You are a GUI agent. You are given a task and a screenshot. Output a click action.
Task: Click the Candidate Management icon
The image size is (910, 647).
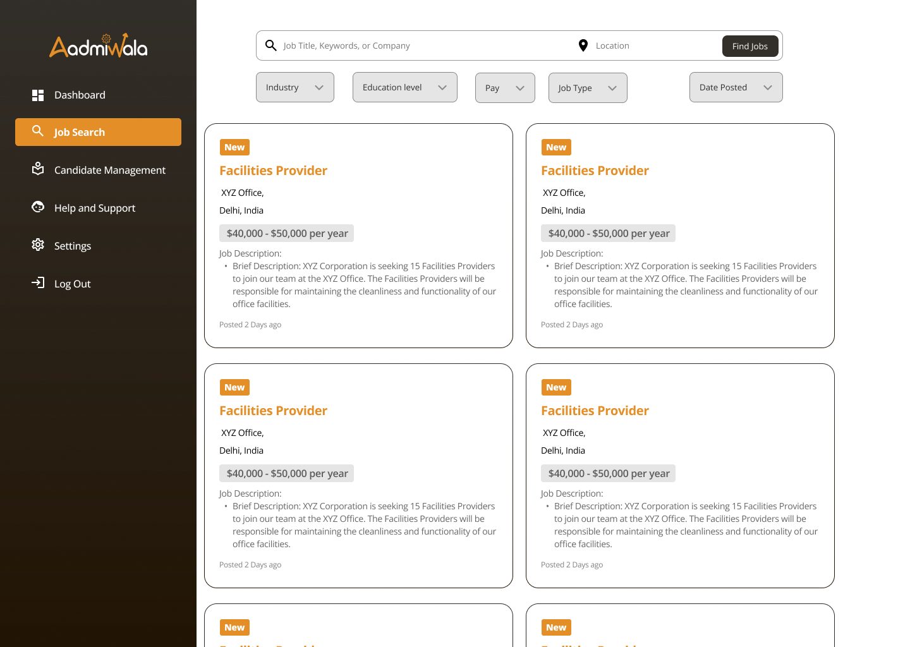(x=38, y=169)
